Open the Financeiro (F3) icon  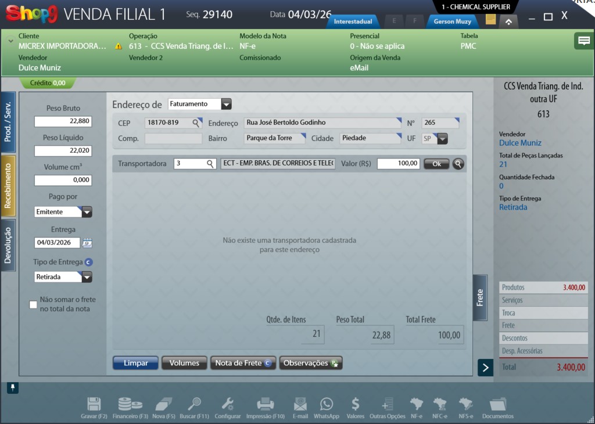tap(130, 404)
